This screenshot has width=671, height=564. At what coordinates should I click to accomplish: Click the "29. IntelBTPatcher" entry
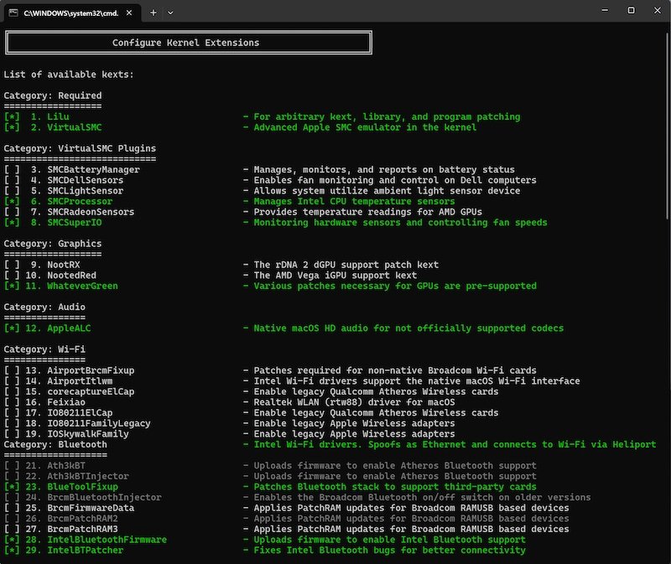click(x=74, y=551)
